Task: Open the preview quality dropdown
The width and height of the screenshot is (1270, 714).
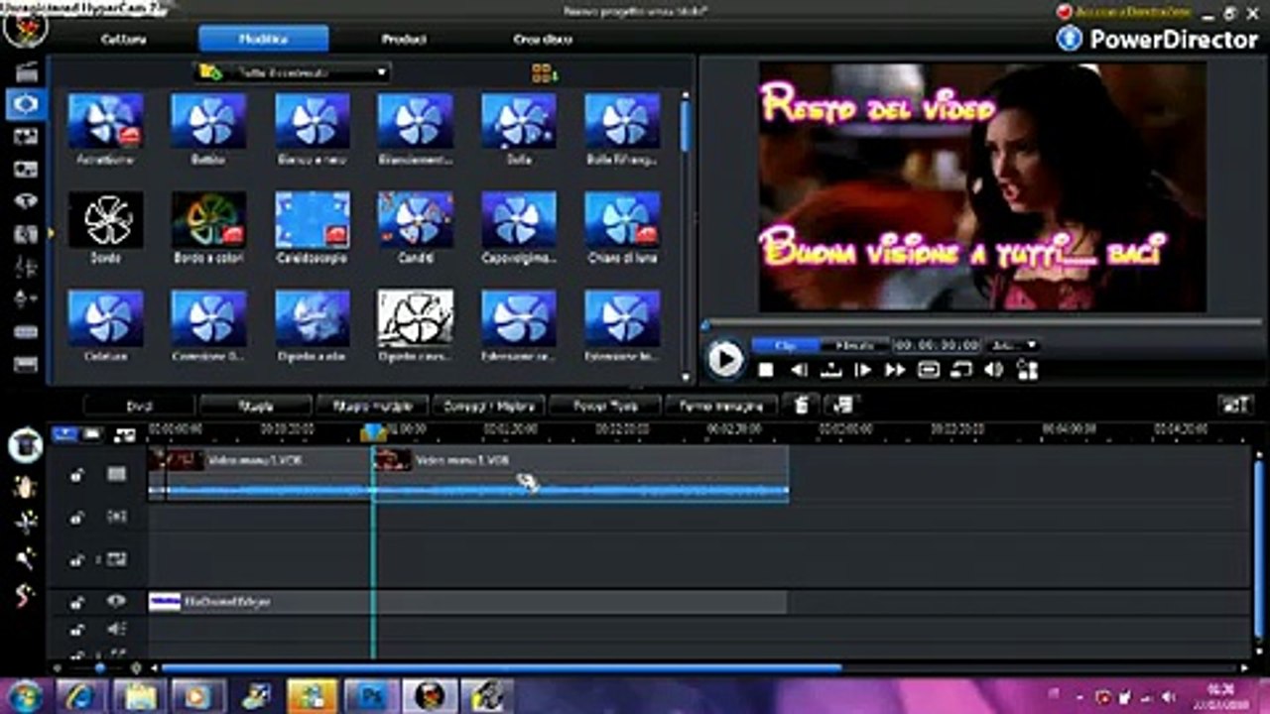Action: point(1012,345)
